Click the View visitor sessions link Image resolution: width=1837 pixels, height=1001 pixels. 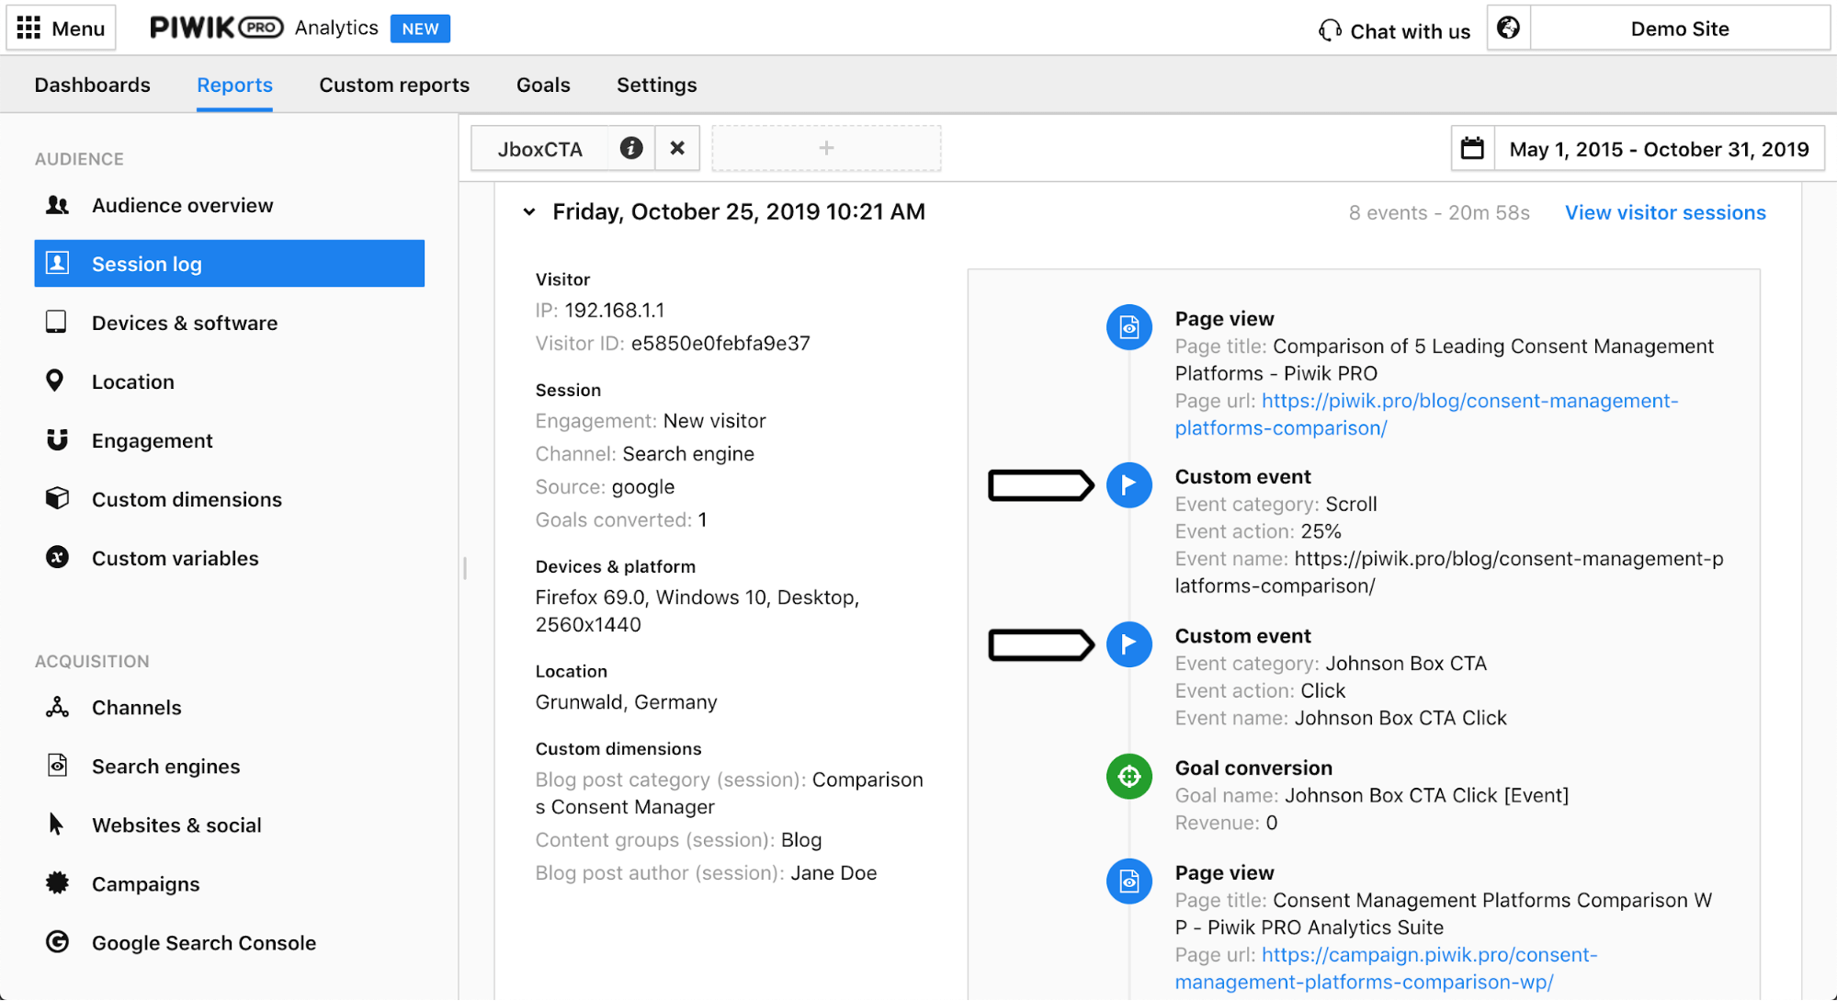point(1665,213)
